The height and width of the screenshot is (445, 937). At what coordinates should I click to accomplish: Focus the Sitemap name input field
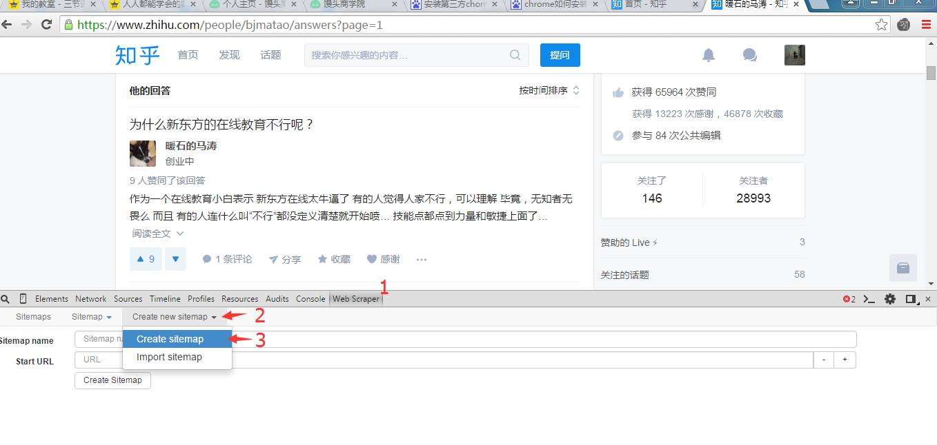click(466, 339)
